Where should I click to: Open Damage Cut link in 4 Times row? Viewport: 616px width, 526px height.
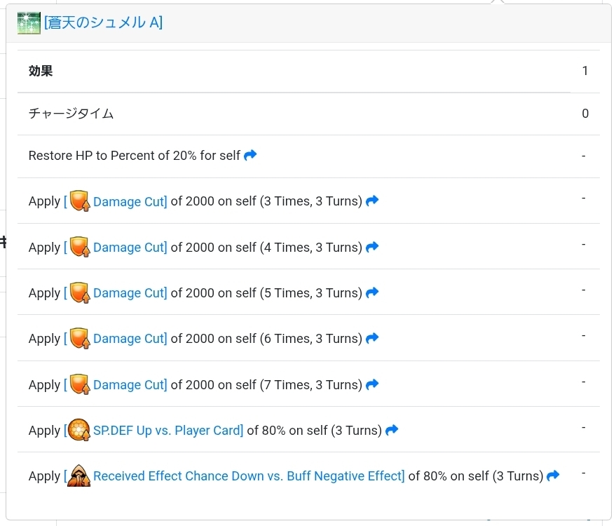pos(130,247)
